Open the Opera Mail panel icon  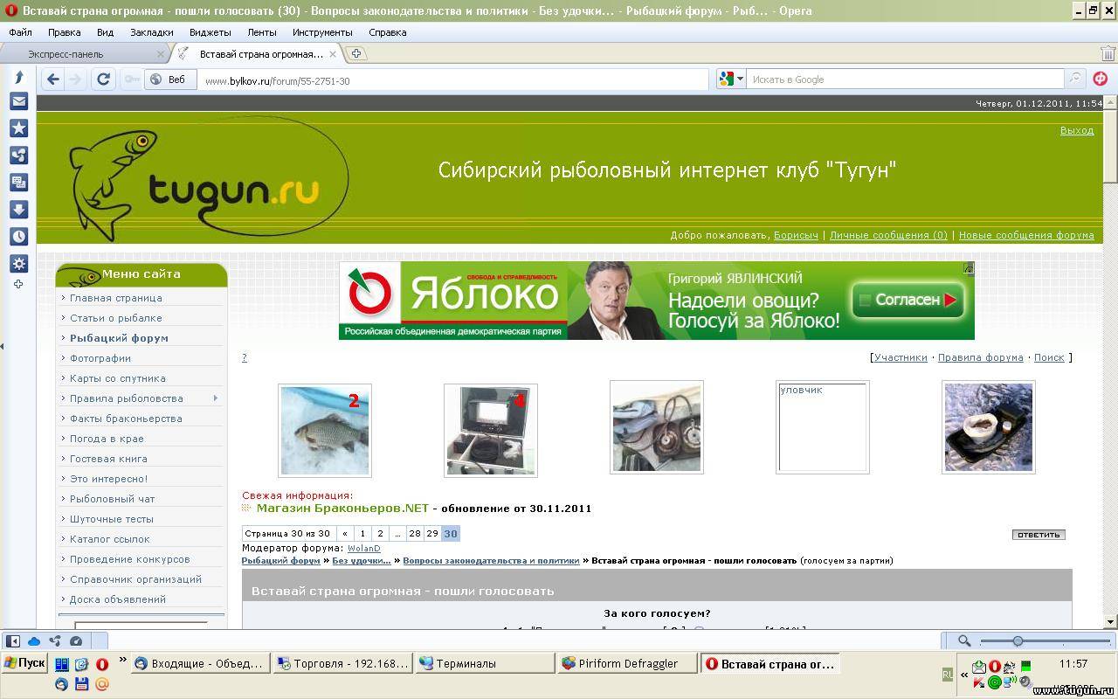18,101
